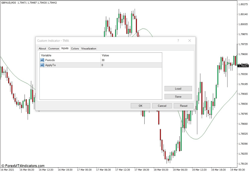This screenshot has width=250, height=172.
Task: Switch to the Common tab
Action: pos(53,48)
